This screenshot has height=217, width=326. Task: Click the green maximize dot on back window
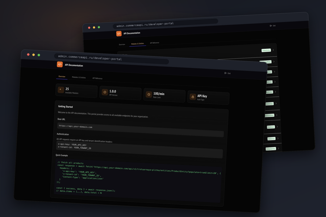[x=99, y=27]
